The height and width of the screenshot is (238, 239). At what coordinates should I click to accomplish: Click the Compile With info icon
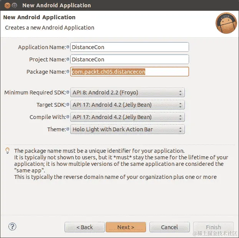[x=68, y=117]
